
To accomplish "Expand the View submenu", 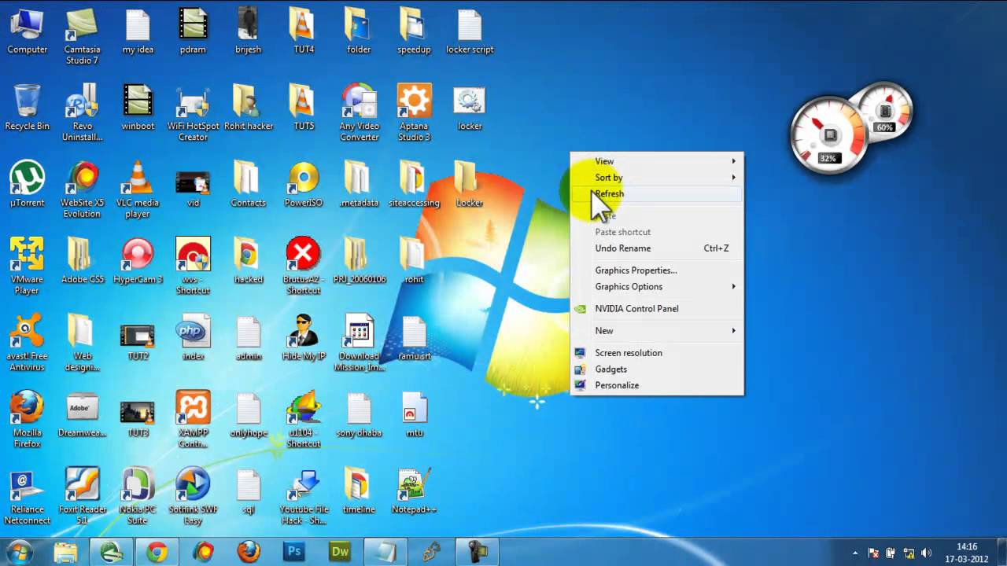I will (x=656, y=161).
